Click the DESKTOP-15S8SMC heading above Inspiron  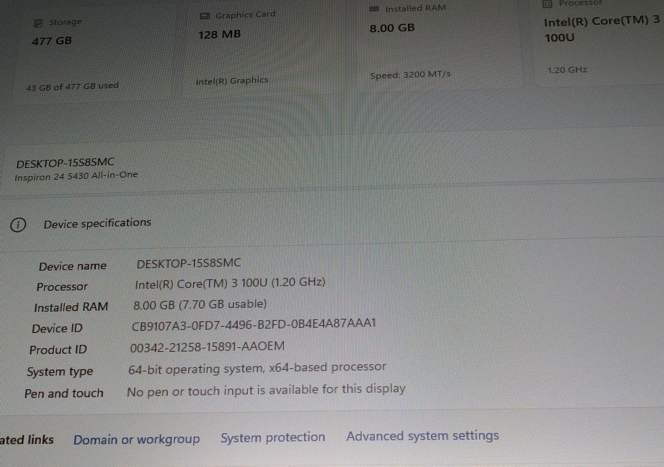coord(65,163)
